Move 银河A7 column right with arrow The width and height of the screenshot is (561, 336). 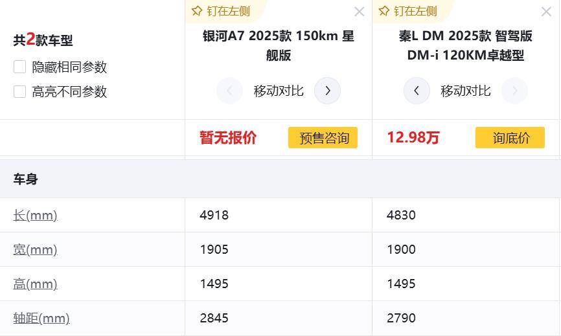click(x=327, y=91)
